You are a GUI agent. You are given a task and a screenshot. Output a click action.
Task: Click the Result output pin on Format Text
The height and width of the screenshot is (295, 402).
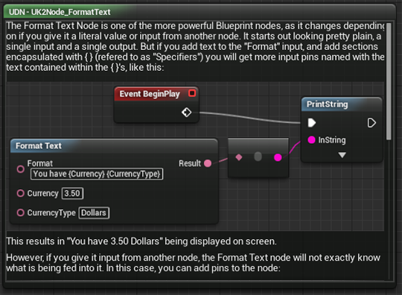pos(208,163)
